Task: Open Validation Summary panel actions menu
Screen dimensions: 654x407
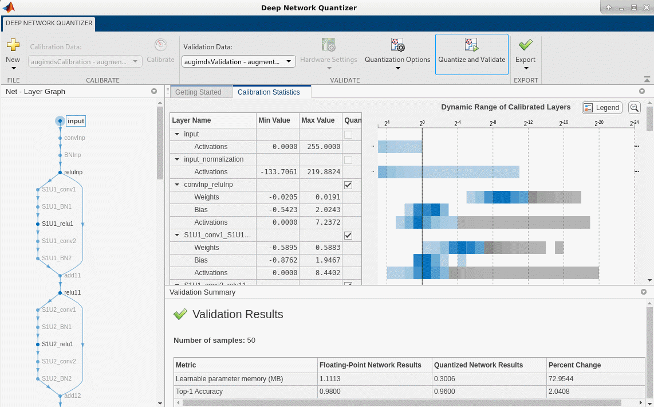Action: (x=644, y=292)
